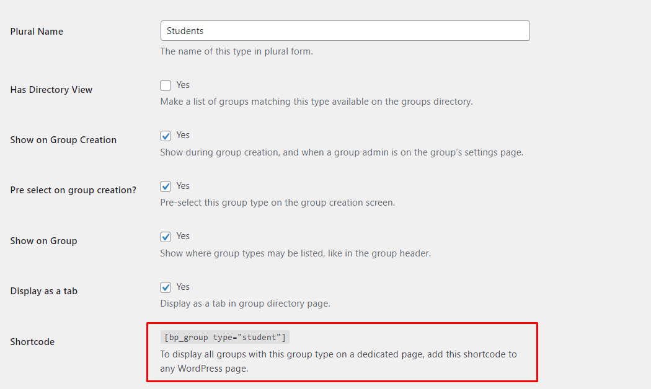Click the Shortcode row label
This screenshot has height=389, width=651.
32,342
